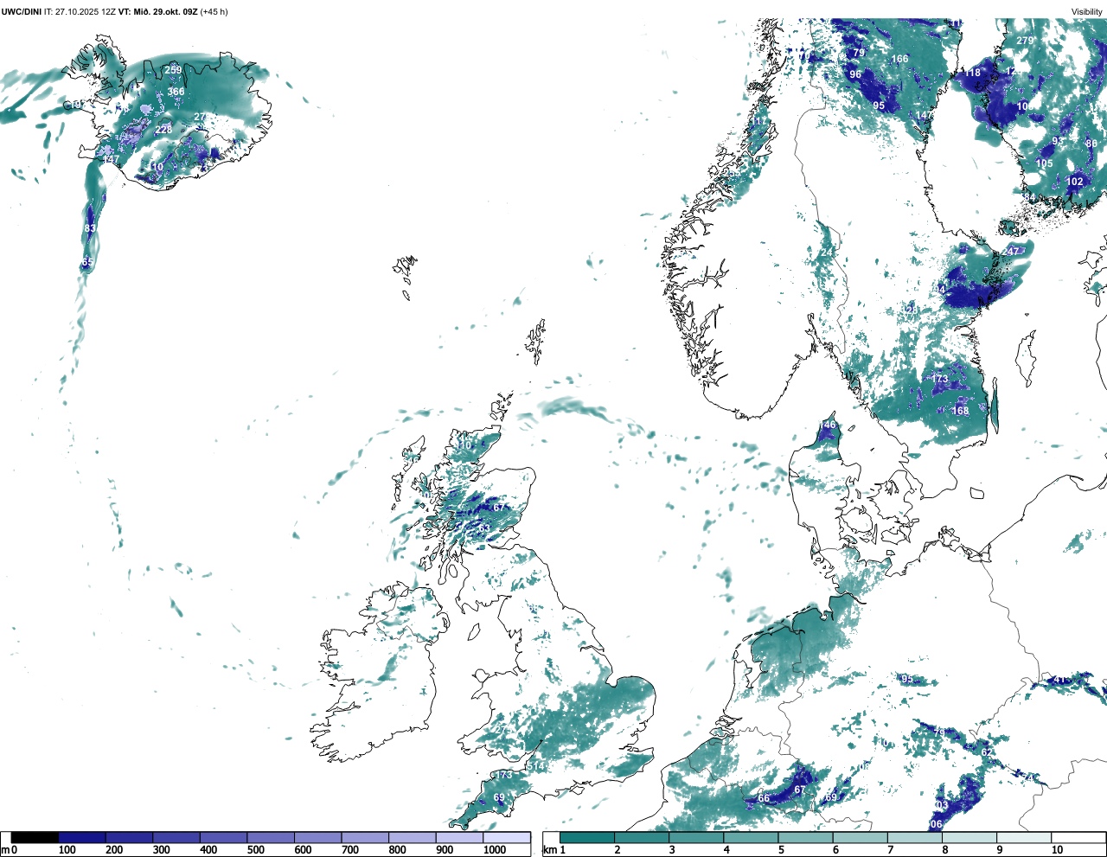Select the 800–900 m lavender legend swatch

pyautogui.click(x=412, y=837)
